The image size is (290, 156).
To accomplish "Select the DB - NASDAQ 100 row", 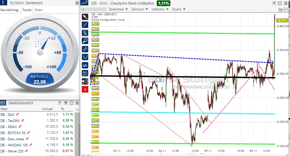I will click(37, 145).
